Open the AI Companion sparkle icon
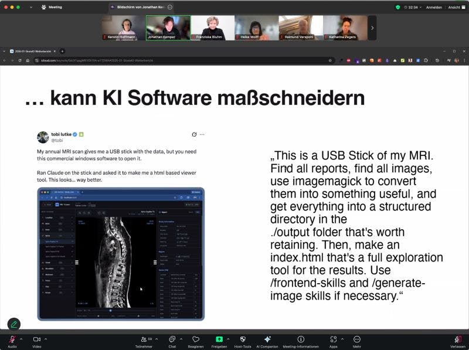Image resolution: width=469 pixels, height=350 pixels. tap(267, 339)
